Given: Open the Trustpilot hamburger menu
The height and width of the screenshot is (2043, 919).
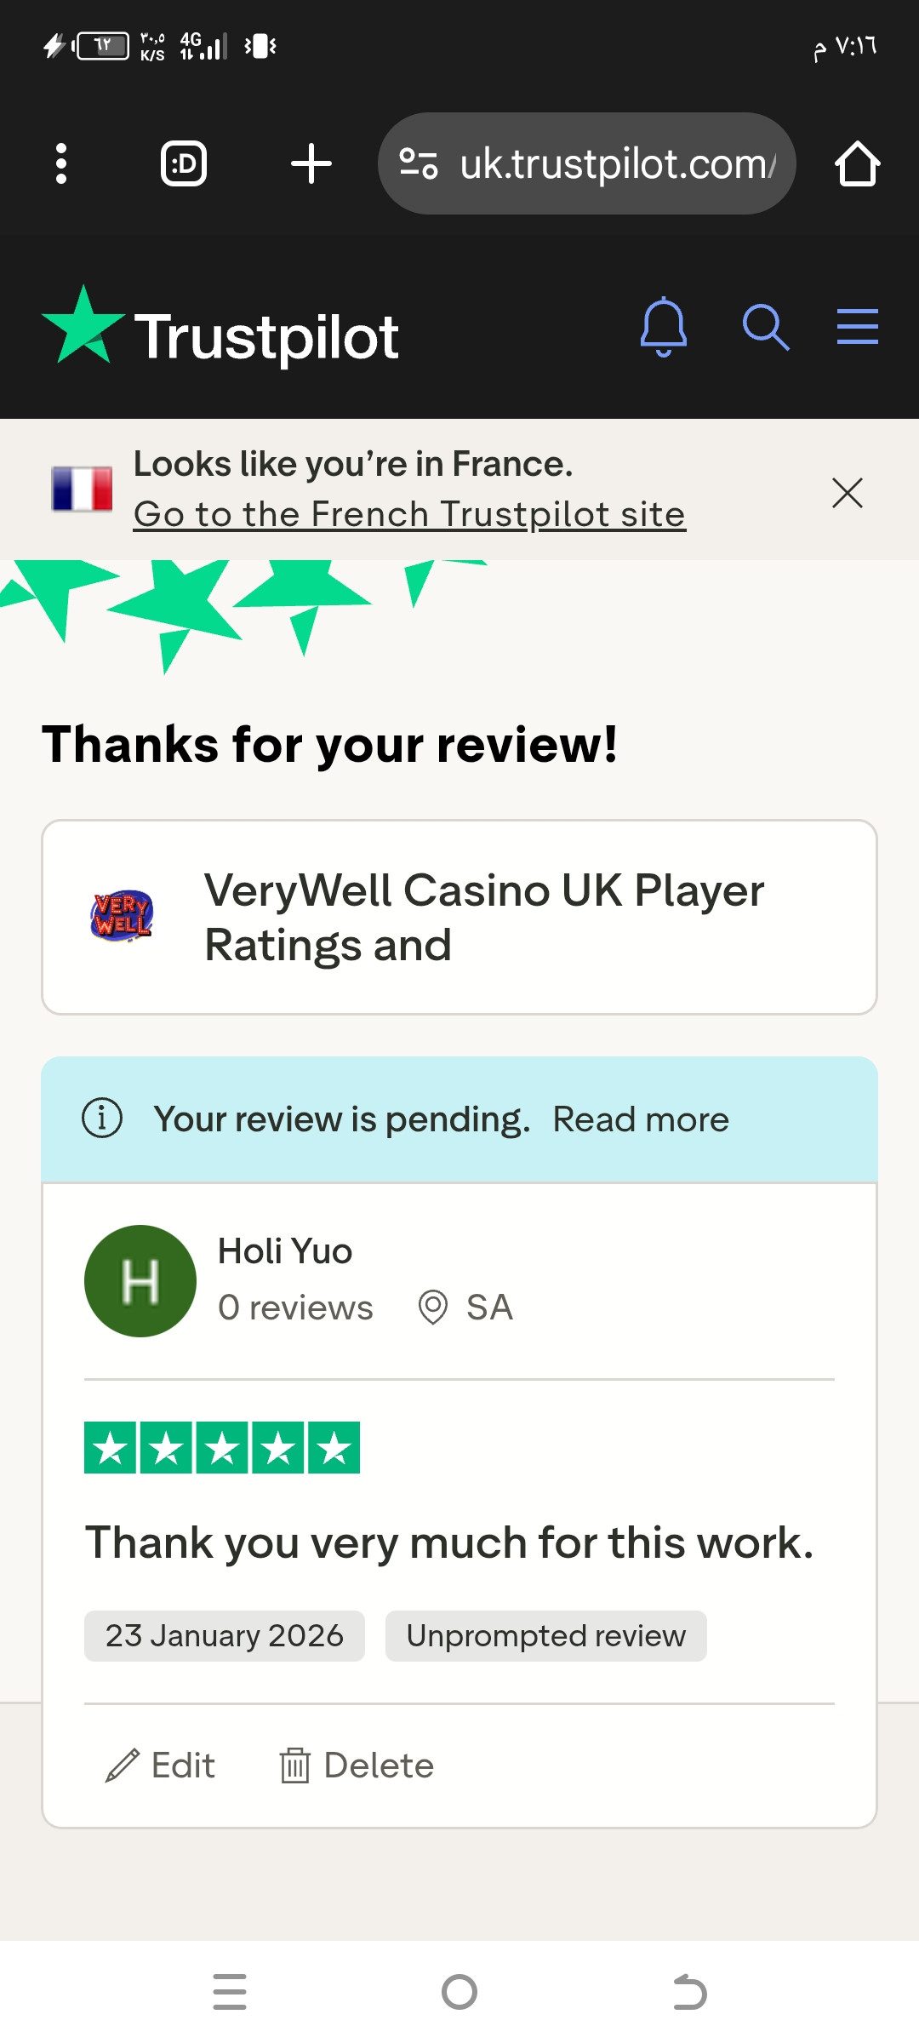Looking at the screenshot, I should (x=858, y=327).
